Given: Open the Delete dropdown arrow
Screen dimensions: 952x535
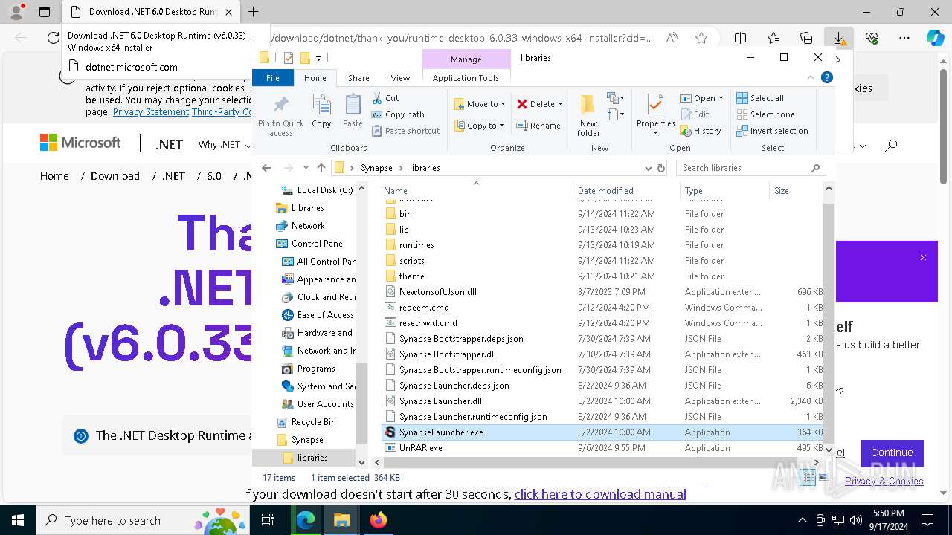Looking at the screenshot, I should click(560, 104).
